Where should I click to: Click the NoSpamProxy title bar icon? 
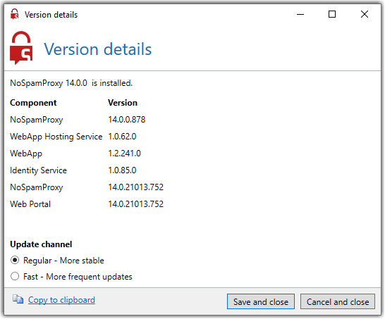point(15,14)
